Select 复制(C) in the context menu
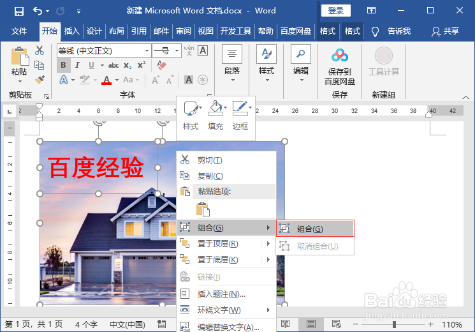The width and height of the screenshot is (475, 332). (x=226, y=176)
